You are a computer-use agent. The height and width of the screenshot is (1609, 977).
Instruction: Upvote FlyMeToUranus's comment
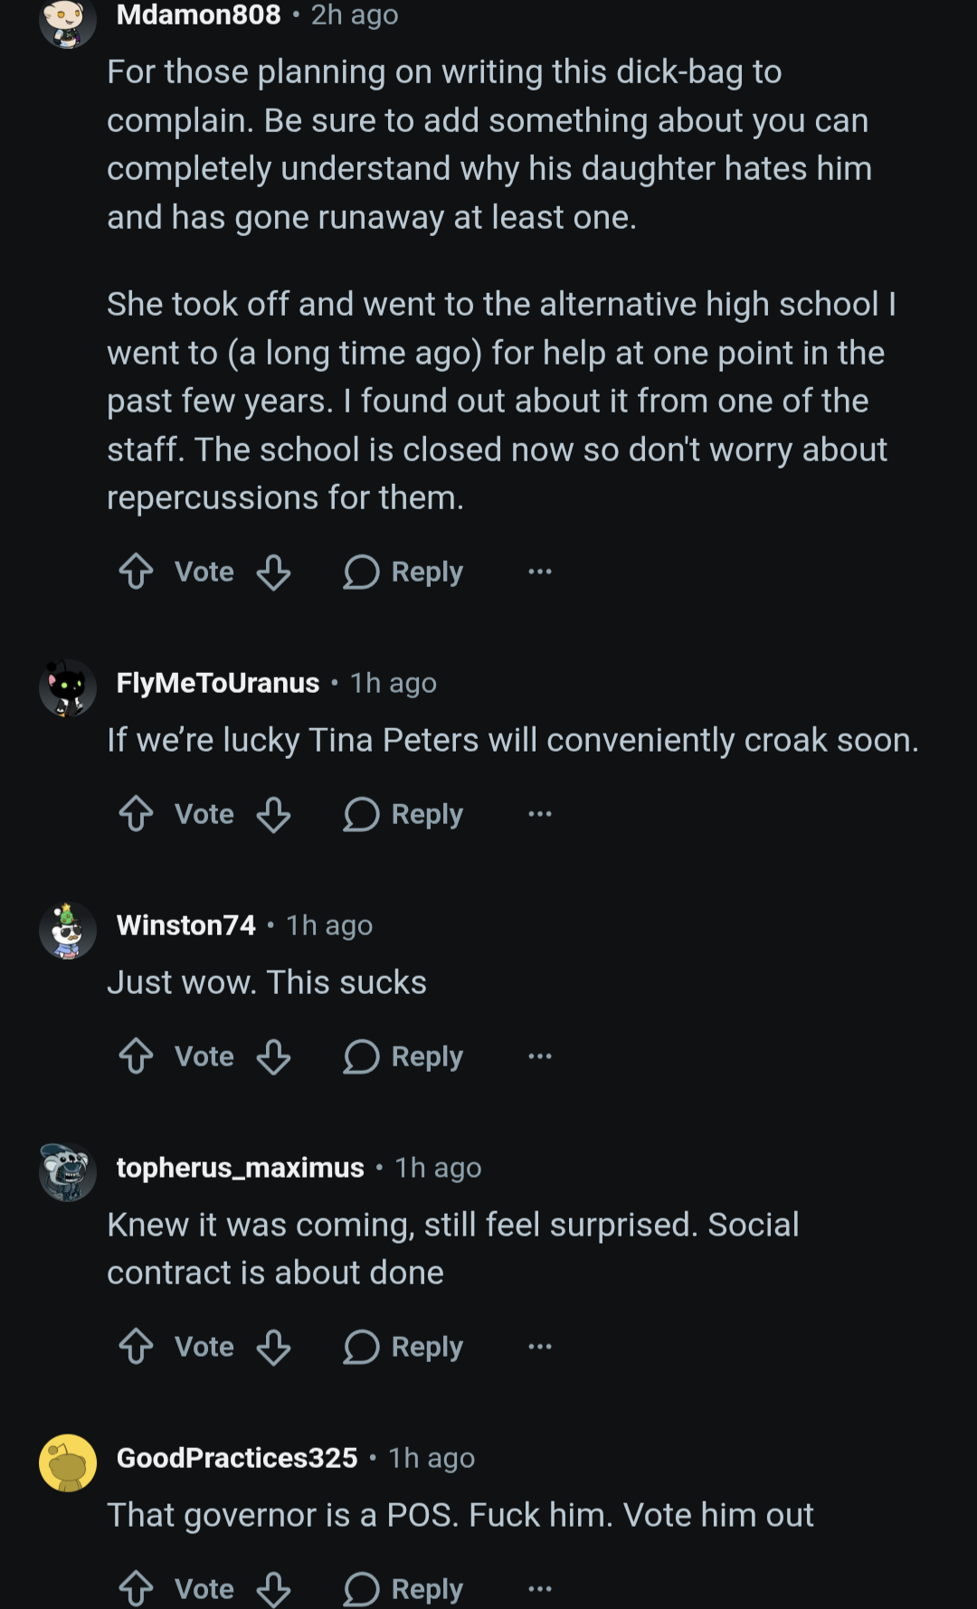tap(136, 814)
